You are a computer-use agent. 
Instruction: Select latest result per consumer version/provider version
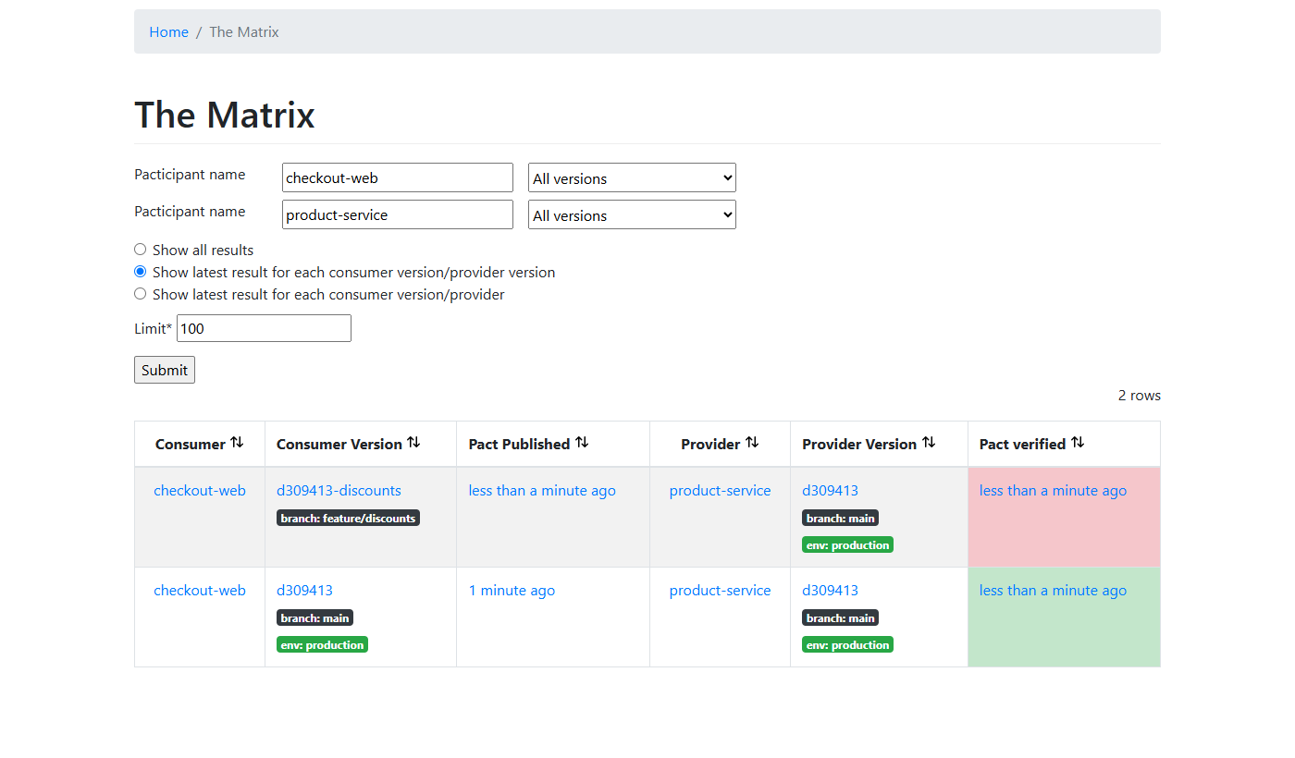click(141, 272)
